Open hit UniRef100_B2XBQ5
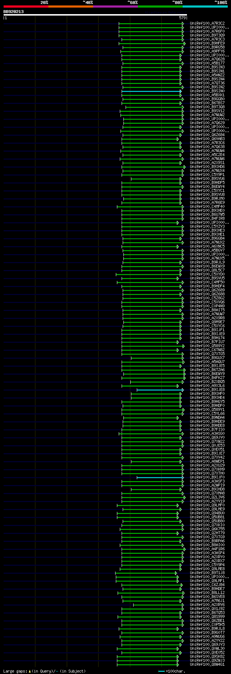 pos(207,382)
